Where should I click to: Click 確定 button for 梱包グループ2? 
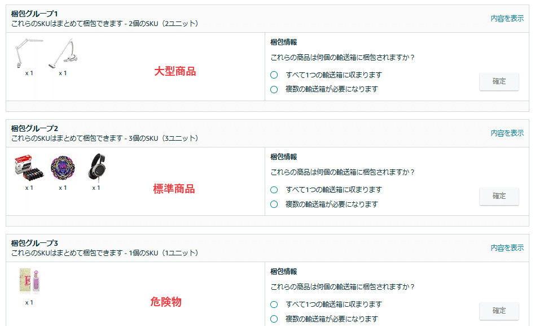(x=499, y=196)
